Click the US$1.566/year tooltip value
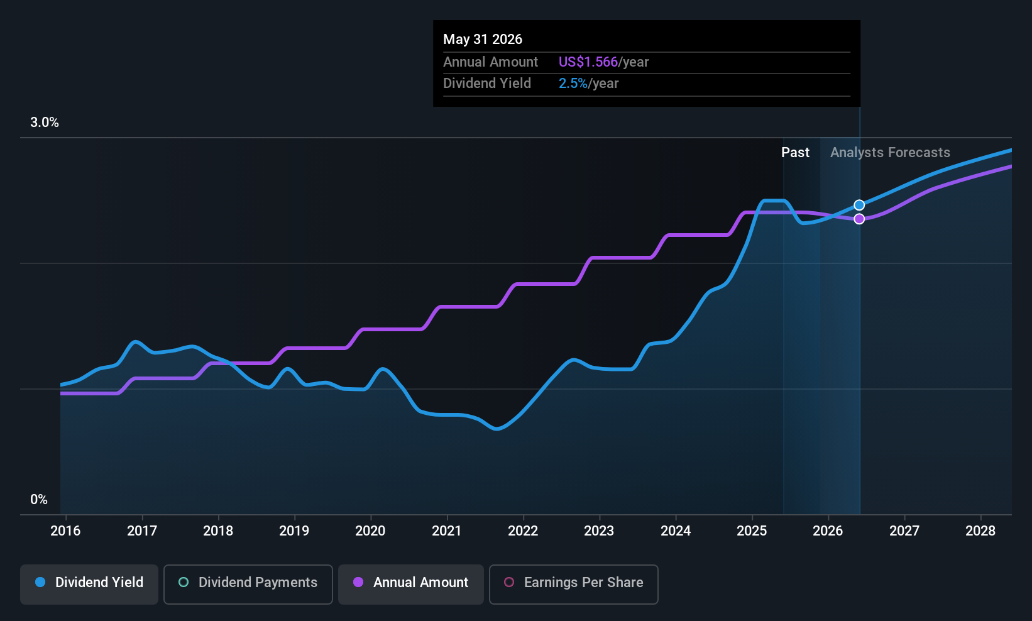1032x621 pixels. (x=603, y=62)
